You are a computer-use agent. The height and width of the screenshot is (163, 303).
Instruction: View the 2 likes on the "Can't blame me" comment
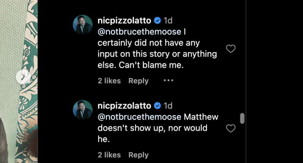point(109,81)
